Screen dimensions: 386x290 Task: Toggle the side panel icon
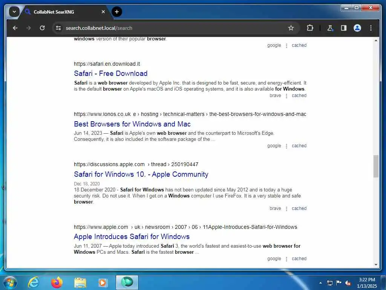(344, 28)
